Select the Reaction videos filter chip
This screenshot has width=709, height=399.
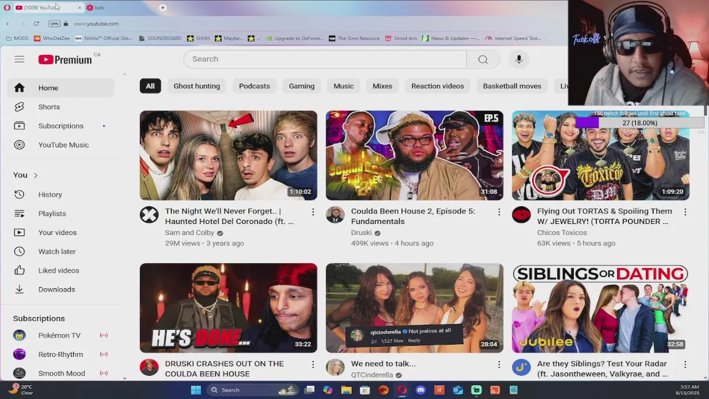pos(438,86)
